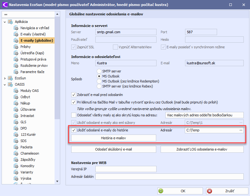Screen dimensions: 250x196
Task: Expand the EcoSun tree node
Action: tap(5, 78)
